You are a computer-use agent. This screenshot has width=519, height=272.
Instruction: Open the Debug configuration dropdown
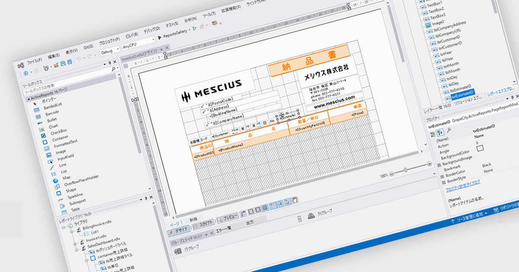110,51
